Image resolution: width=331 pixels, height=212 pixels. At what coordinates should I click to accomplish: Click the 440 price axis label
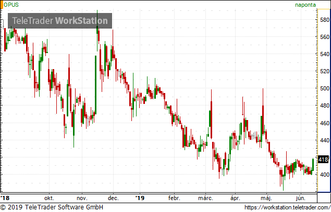pyautogui.click(x=325, y=140)
